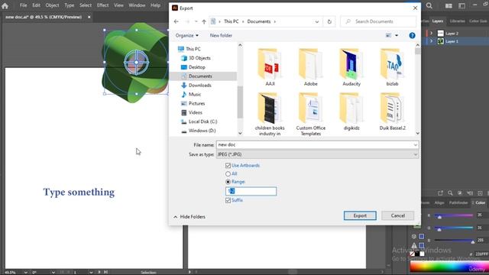Open the workspace switcher icon

pyautogui.click(x=461, y=5)
